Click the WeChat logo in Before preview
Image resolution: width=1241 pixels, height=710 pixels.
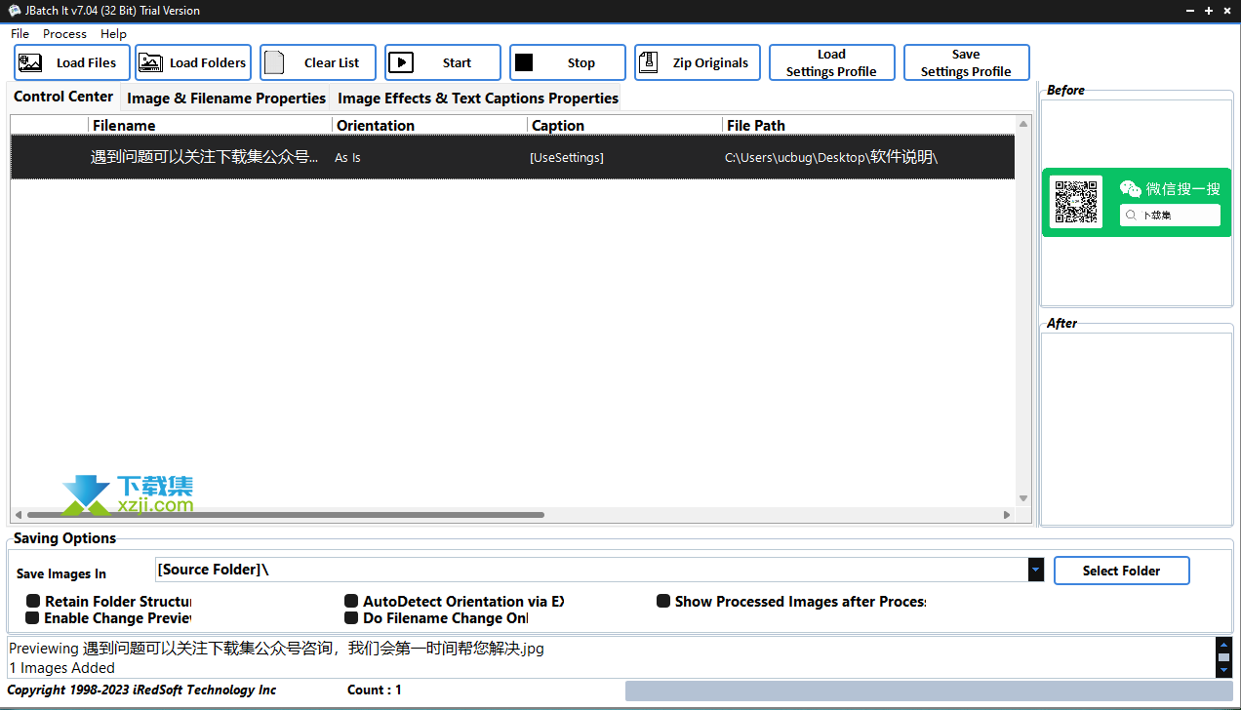(x=1131, y=189)
